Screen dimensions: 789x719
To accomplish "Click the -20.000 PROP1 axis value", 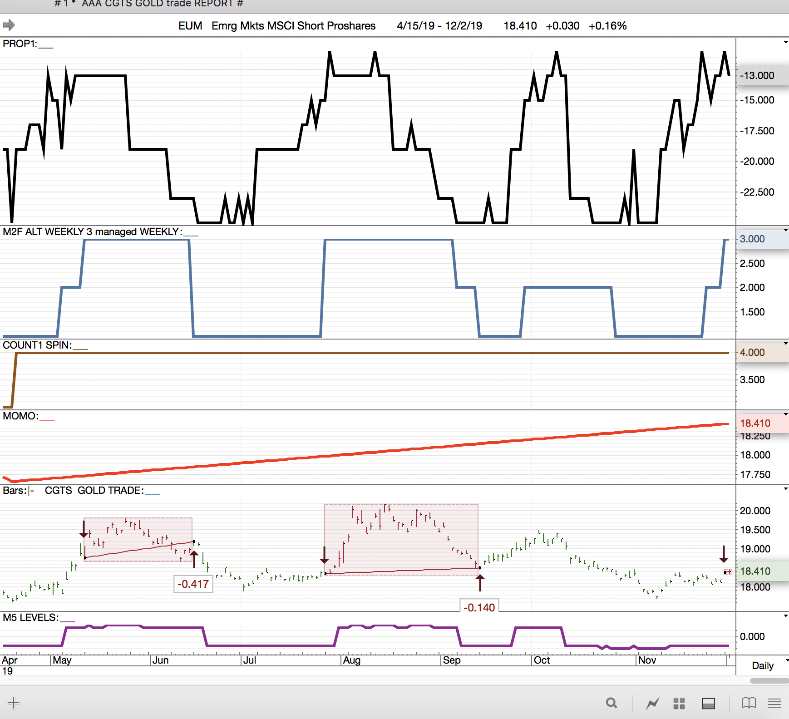I will coord(757,161).
